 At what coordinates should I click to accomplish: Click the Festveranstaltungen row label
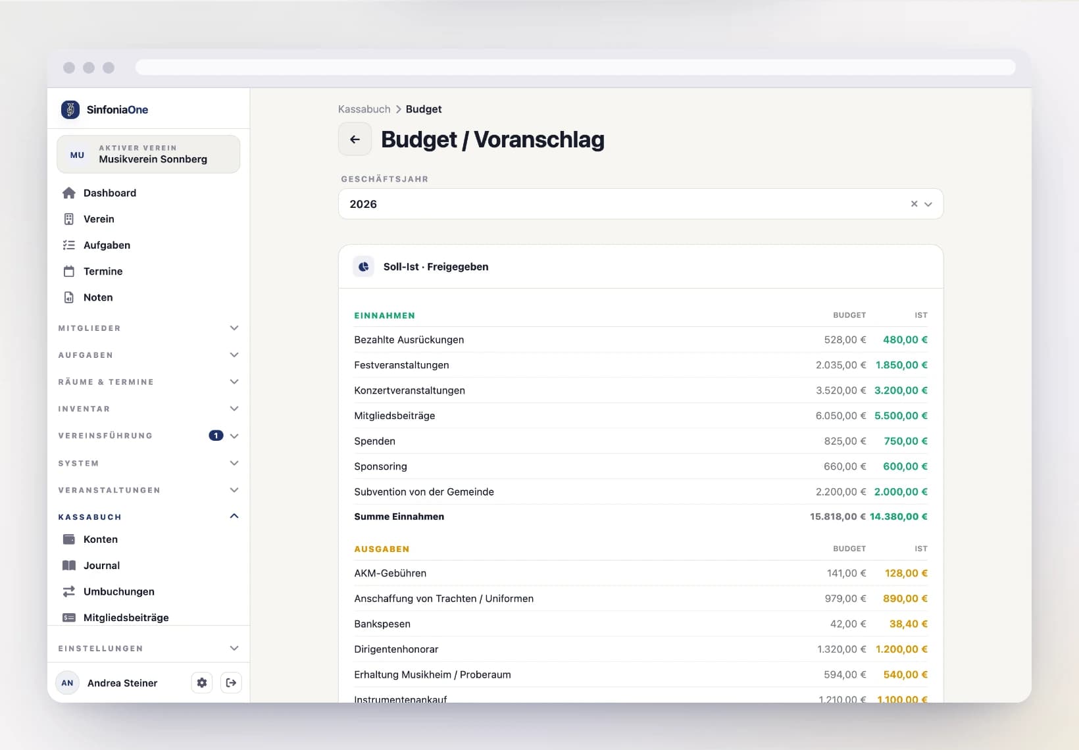coord(401,365)
